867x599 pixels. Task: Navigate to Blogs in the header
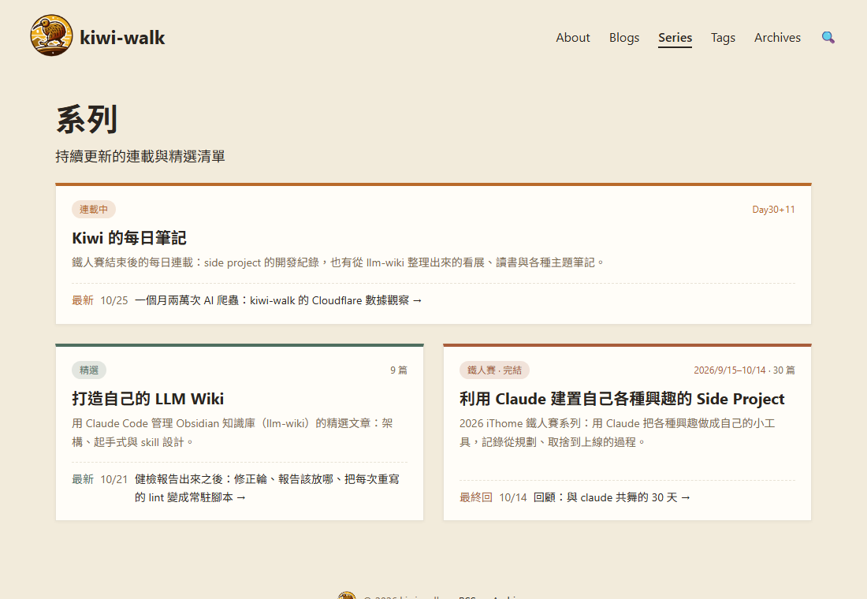click(624, 38)
